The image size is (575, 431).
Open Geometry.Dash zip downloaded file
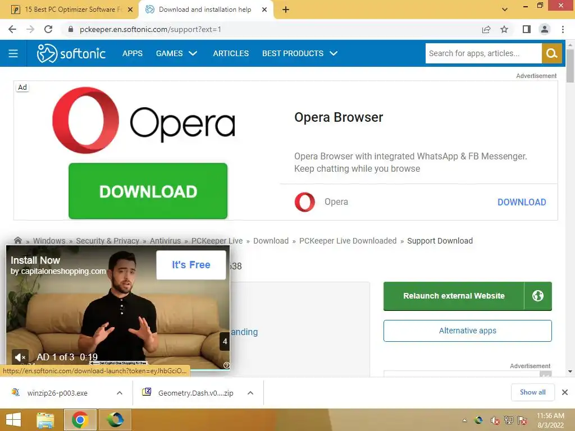pyautogui.click(x=189, y=393)
